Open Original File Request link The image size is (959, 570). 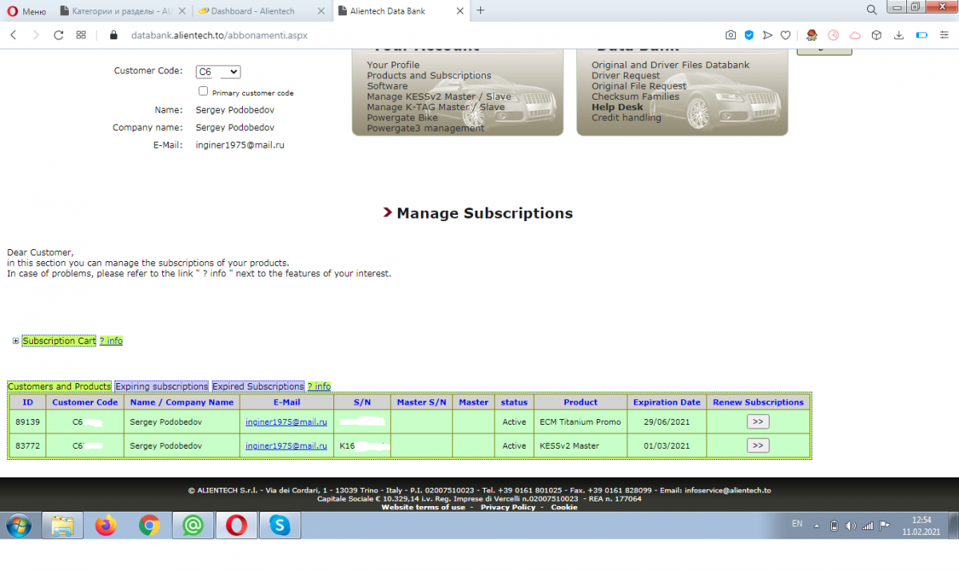pyautogui.click(x=639, y=85)
